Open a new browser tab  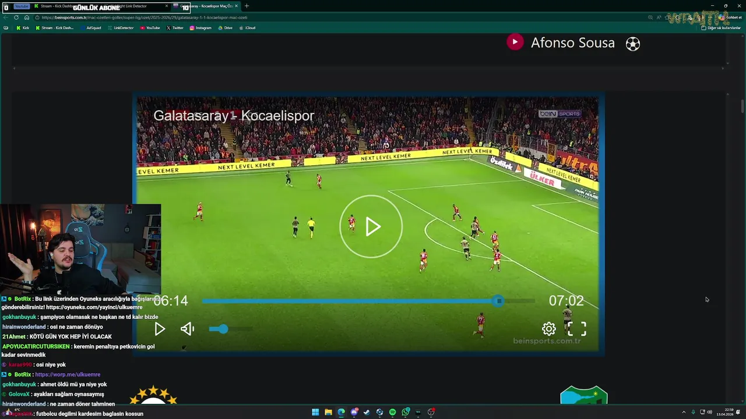[247, 6]
